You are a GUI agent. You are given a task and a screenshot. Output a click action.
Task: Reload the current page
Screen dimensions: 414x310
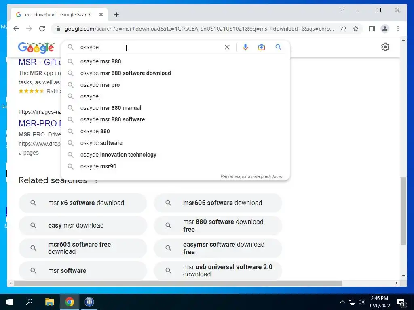[42, 29]
